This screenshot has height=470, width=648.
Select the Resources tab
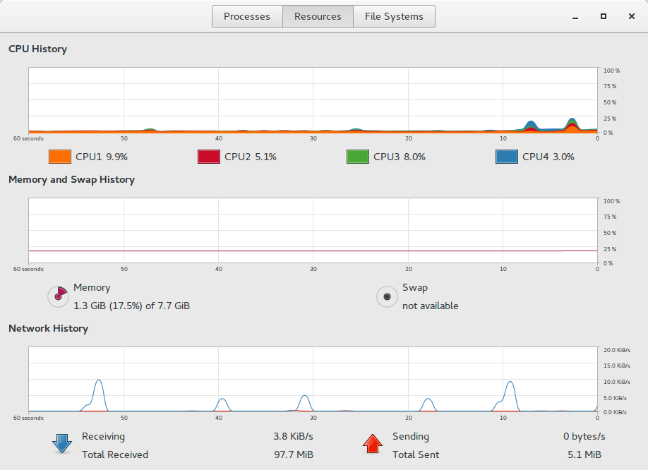click(x=318, y=16)
